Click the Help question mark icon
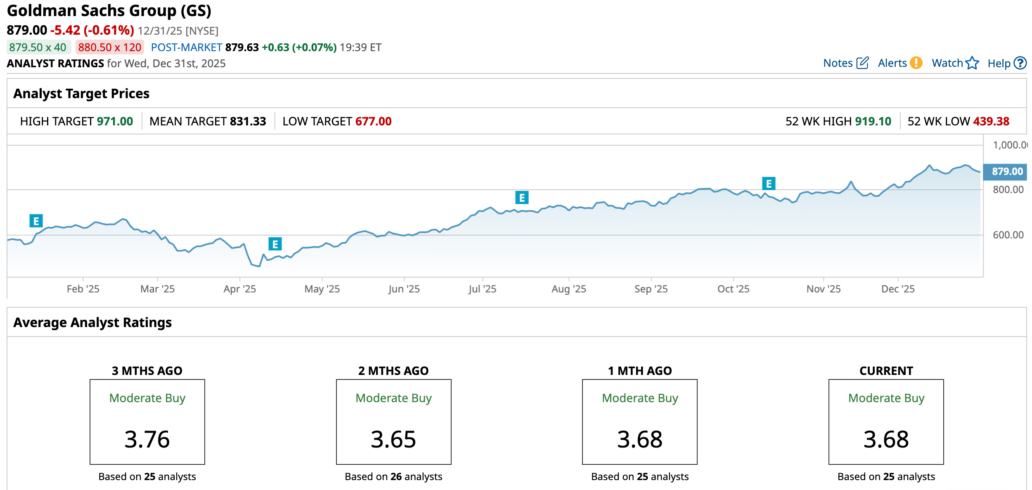 coord(1020,63)
